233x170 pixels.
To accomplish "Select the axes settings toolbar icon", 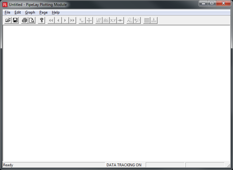I will click(82, 20).
